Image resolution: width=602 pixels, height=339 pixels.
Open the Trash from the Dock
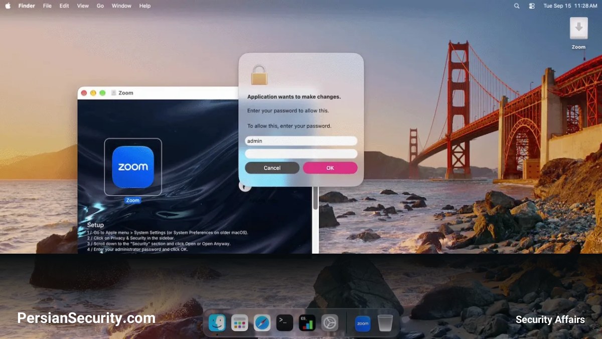coord(385,323)
